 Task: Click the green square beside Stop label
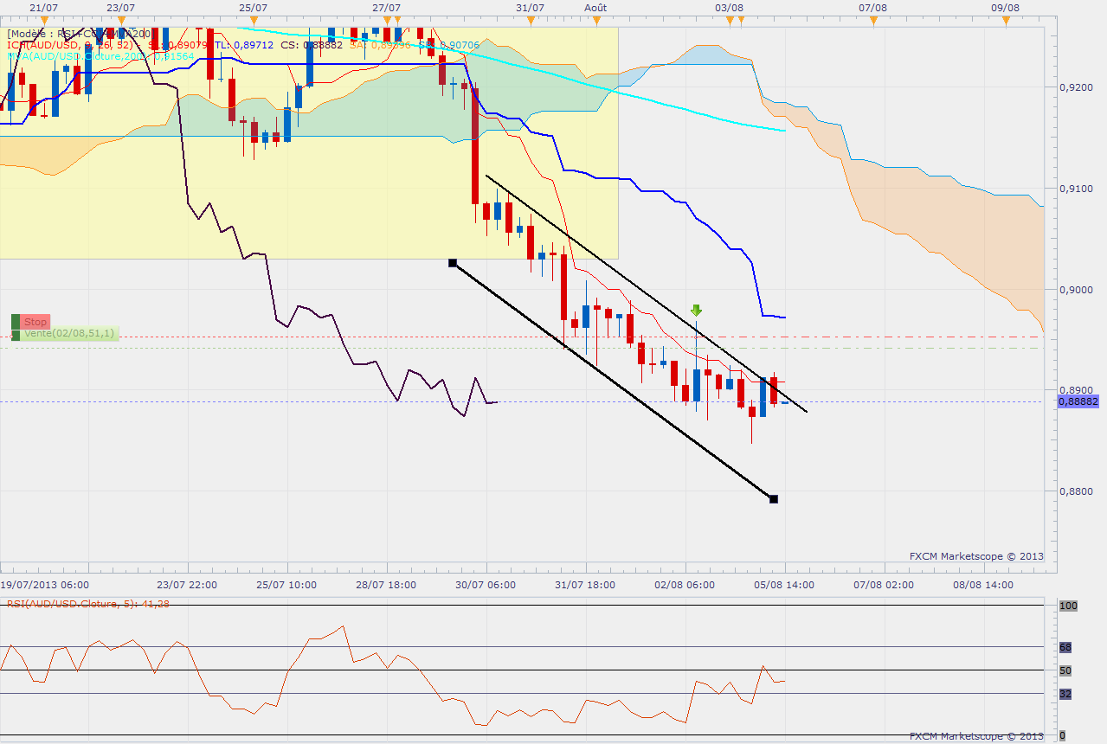(16, 322)
